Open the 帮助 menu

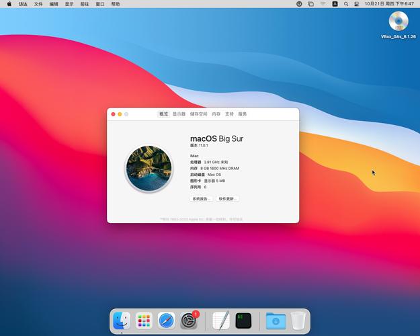click(116, 4)
